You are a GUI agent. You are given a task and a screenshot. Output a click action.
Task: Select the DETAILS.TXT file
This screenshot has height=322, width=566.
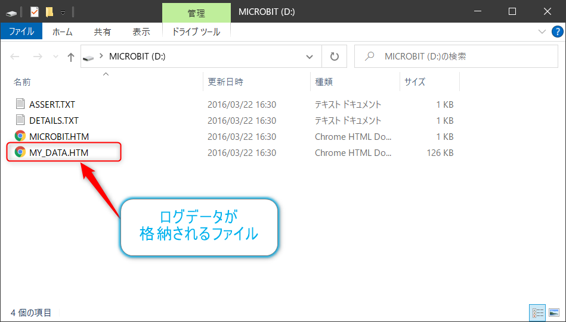click(x=54, y=121)
